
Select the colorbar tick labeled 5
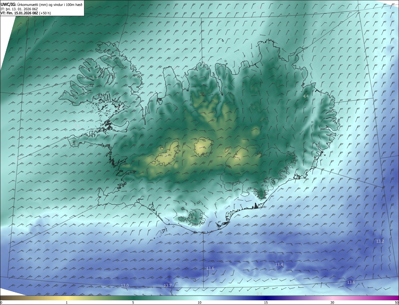pos(133,303)
